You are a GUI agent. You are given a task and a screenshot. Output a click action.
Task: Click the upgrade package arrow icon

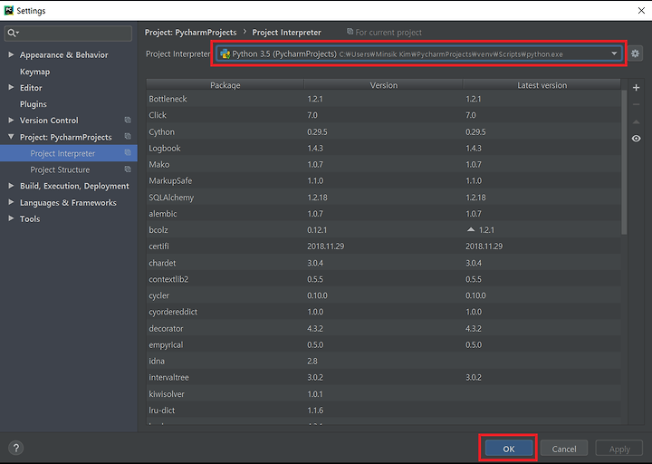click(x=636, y=121)
